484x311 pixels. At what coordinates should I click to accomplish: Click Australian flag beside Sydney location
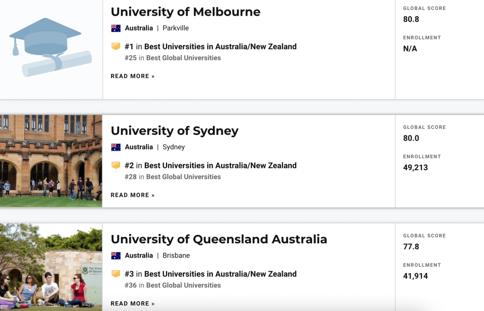point(116,147)
